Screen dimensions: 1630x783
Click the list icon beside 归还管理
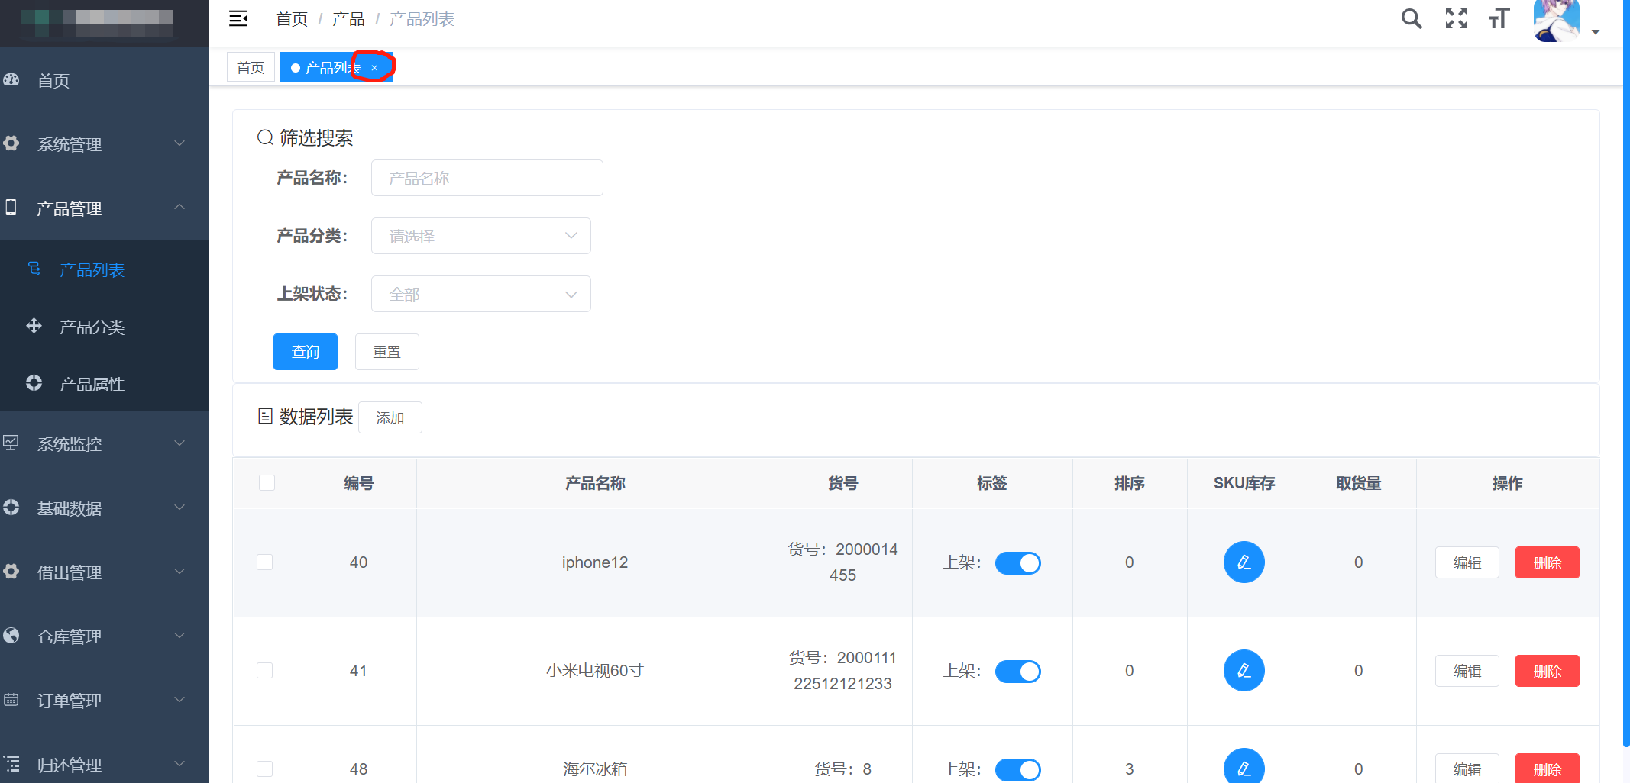11,763
